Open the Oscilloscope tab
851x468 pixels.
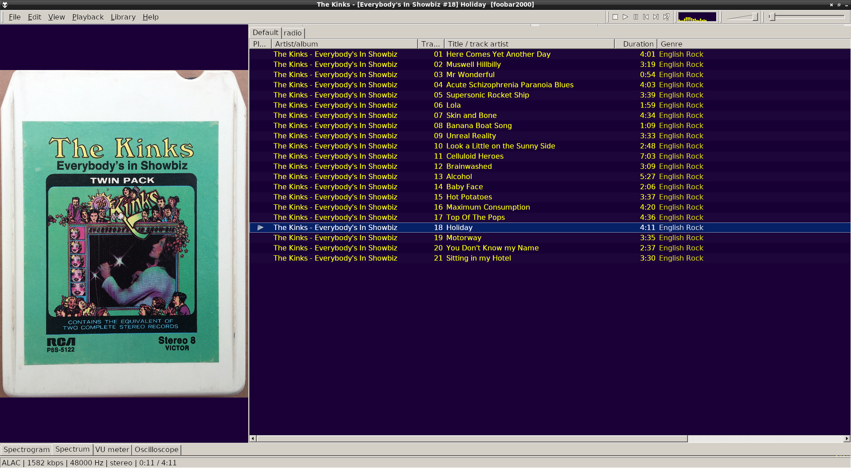tap(156, 449)
